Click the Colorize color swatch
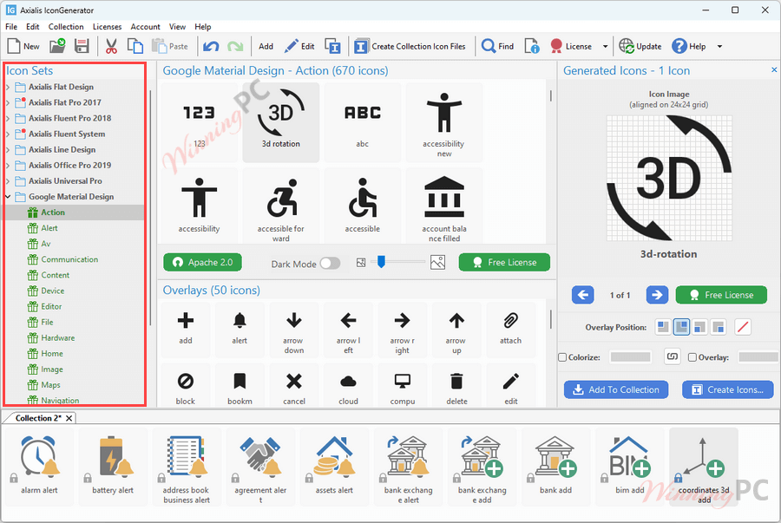The width and height of the screenshot is (781, 523). pyautogui.click(x=631, y=356)
